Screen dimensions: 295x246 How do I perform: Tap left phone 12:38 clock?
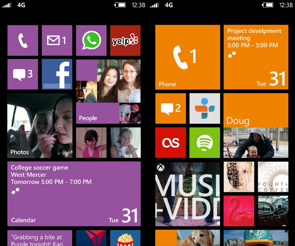point(138,5)
